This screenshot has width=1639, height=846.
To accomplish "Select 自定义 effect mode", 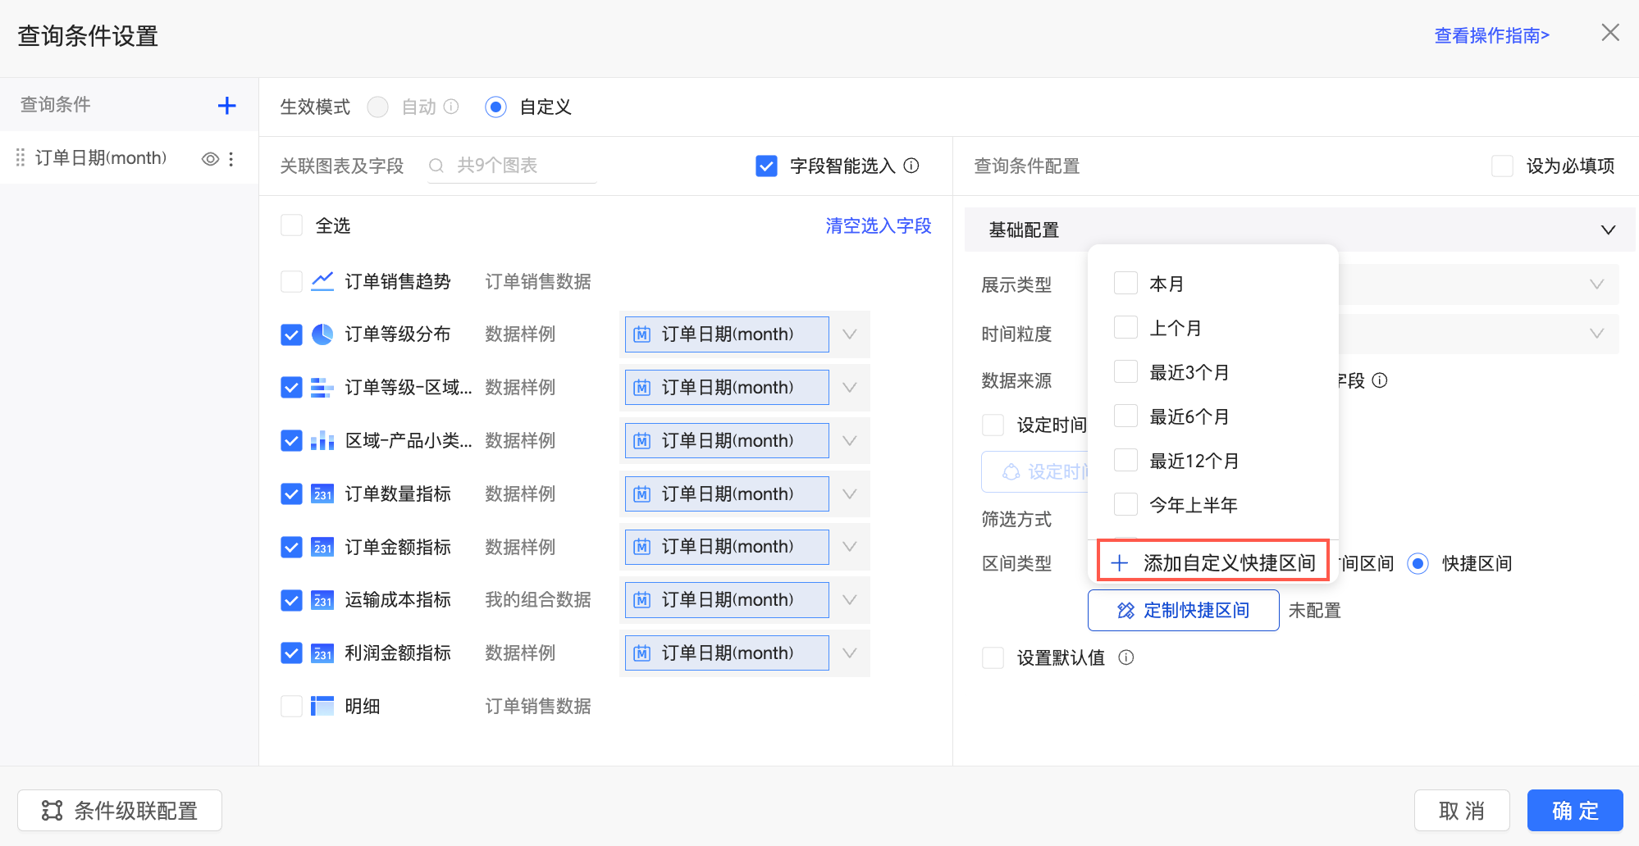I will point(495,107).
